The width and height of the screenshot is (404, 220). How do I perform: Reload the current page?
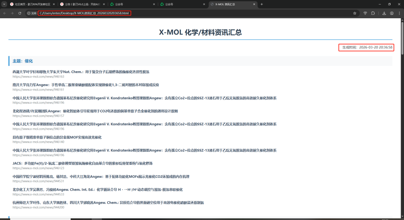pos(19,13)
